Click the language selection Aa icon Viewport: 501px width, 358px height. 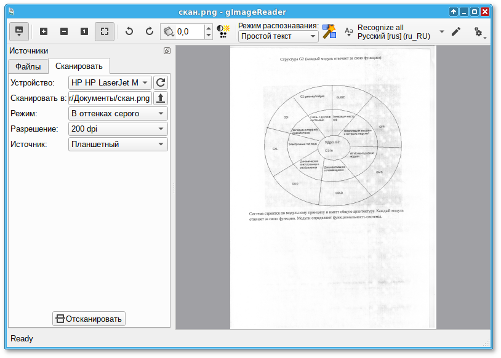pyautogui.click(x=348, y=31)
